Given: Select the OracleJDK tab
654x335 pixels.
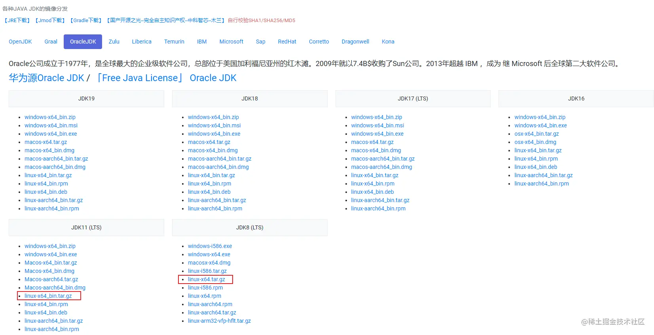Looking at the screenshot, I should click(x=83, y=42).
